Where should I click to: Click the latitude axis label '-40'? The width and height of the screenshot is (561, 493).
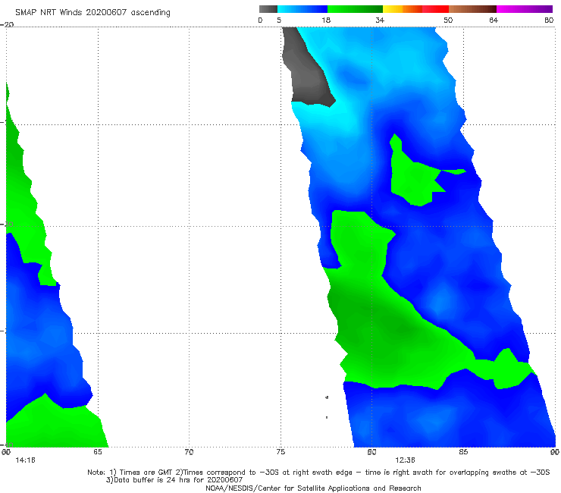click(x=7, y=444)
